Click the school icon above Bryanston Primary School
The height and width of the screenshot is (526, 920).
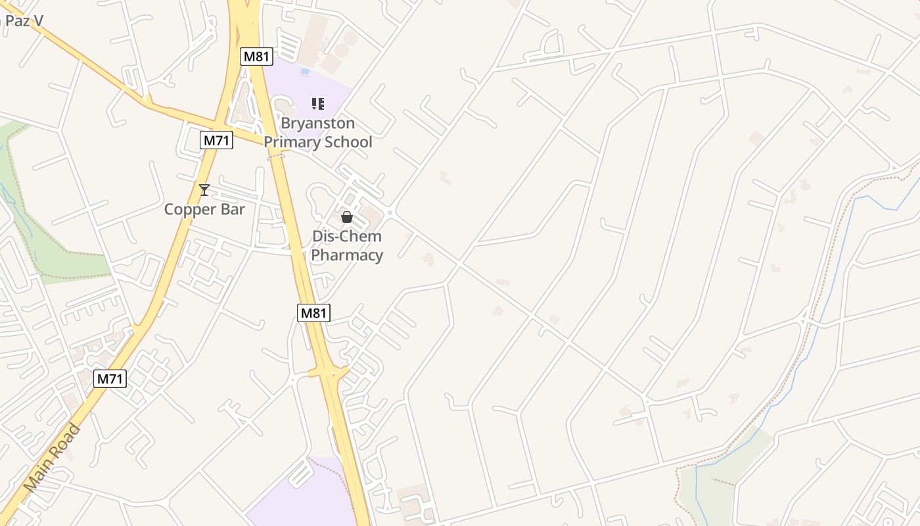pos(318,103)
